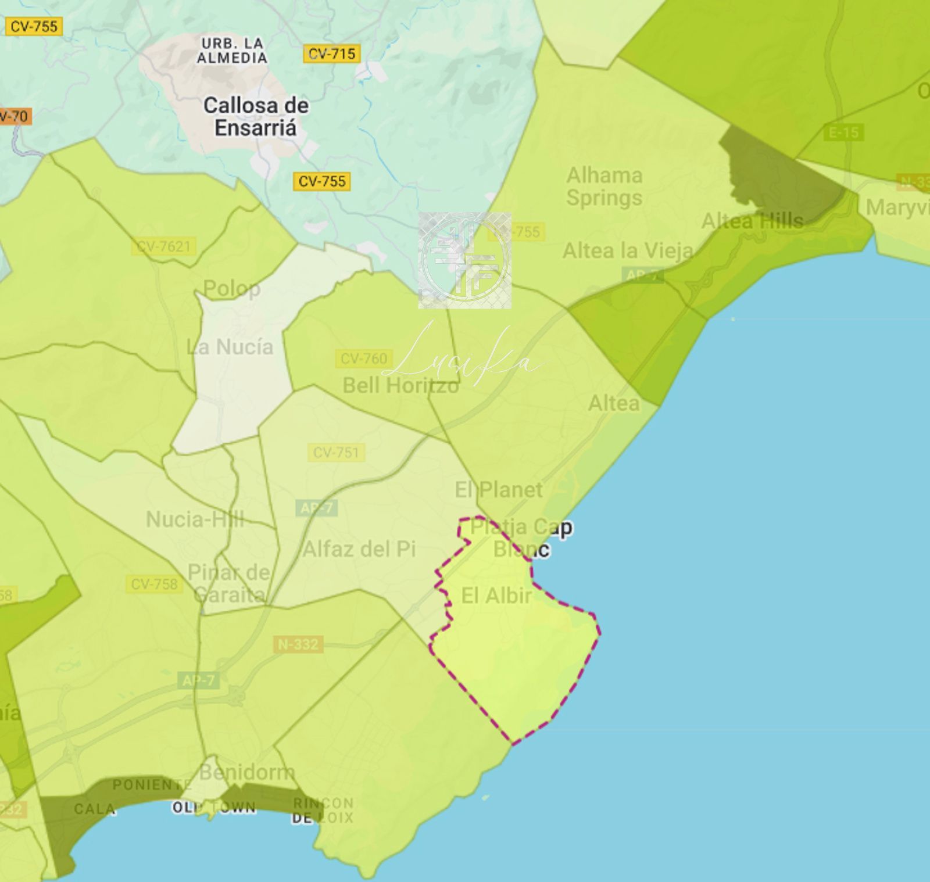Select the Alfaz del Pi label
The image size is (930, 882).
tap(359, 549)
